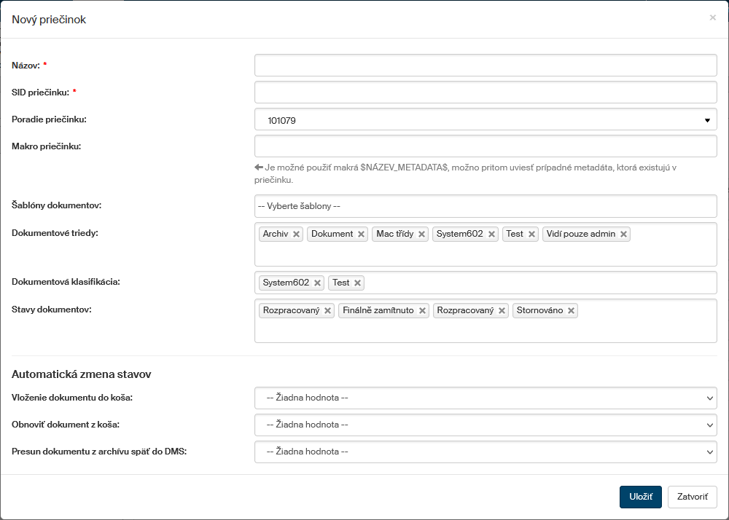Screen dimensions: 729x520
Task: Remove the Stornováno state tag
Action: coord(572,311)
